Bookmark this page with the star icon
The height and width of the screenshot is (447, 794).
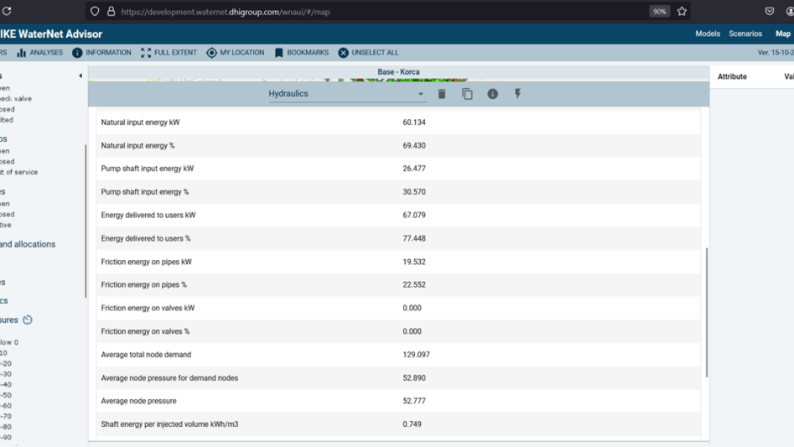(x=682, y=11)
